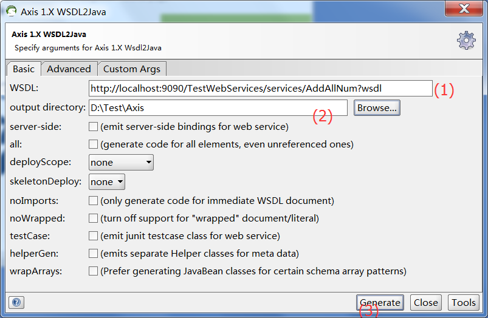Check the 'all' elements checkbox
488x318 pixels.
[x=93, y=144]
